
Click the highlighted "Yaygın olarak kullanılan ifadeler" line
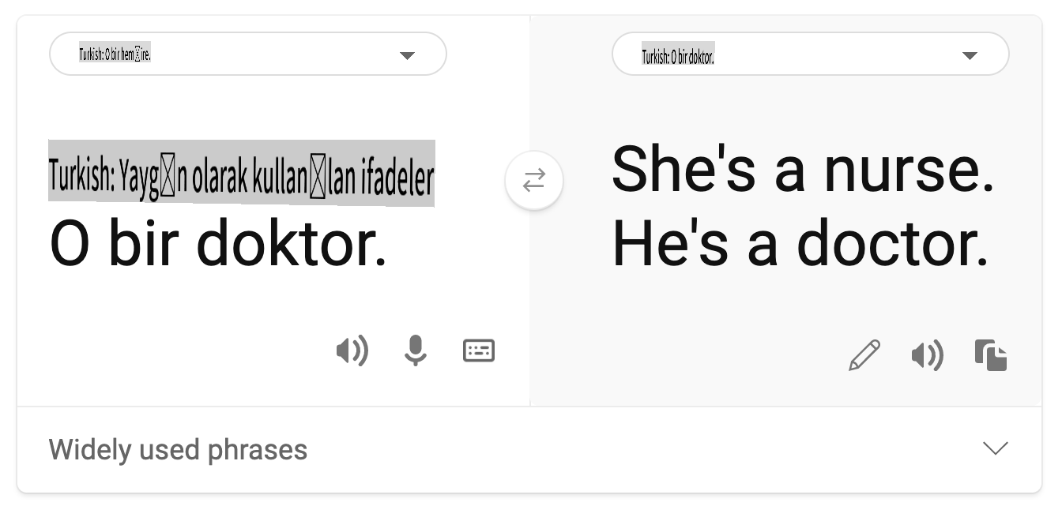241,174
